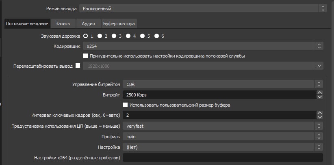
Task: Decrease bitrate using the down arrow
Action: (x=319, y=97)
